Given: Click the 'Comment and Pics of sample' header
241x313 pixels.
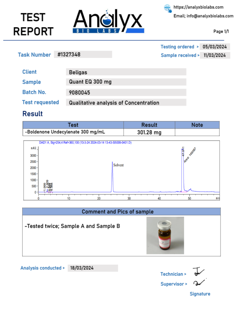Looking at the screenshot, I should pyautogui.click(x=121, y=212).
